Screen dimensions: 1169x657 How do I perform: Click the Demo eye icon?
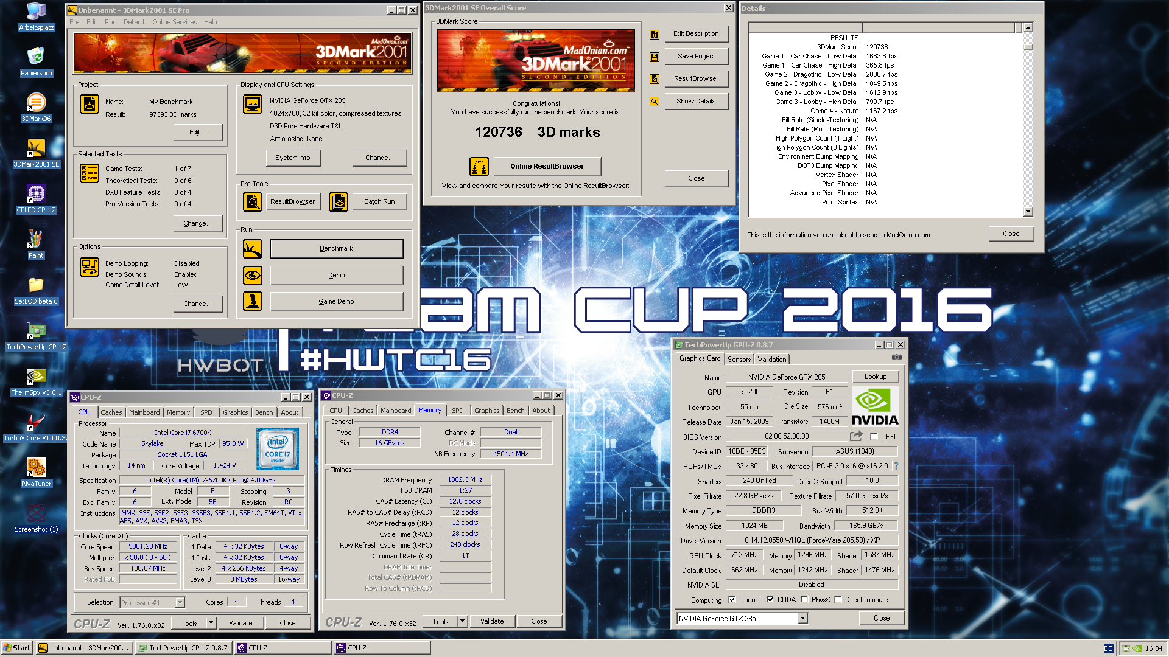coord(252,275)
